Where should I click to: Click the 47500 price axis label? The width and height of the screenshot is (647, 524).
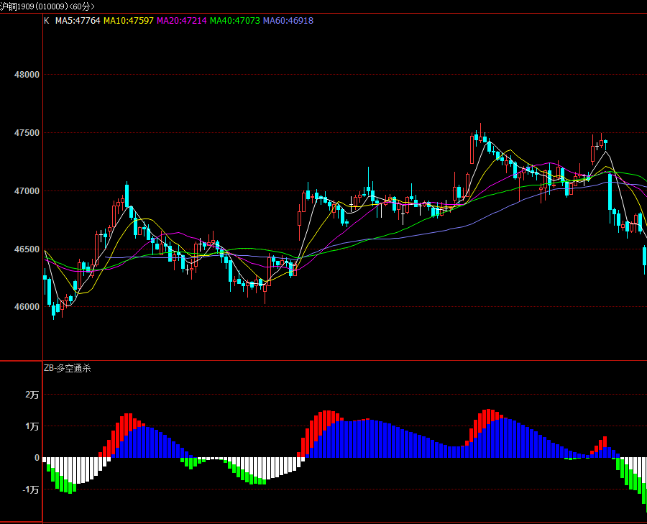click(27, 133)
